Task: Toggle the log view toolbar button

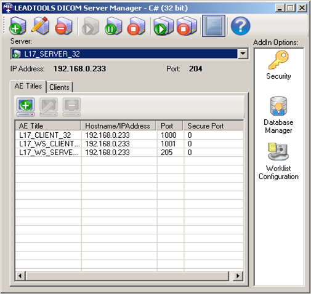Action: coord(214,26)
